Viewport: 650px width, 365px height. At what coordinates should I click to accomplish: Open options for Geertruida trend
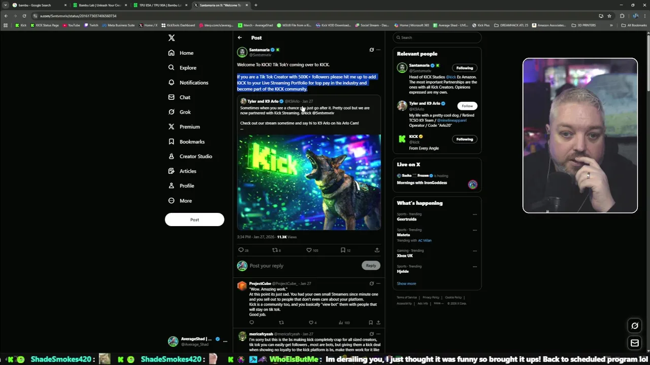(475, 214)
